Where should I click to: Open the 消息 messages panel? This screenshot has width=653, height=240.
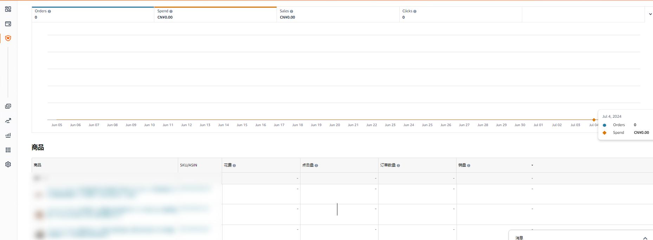581,235
